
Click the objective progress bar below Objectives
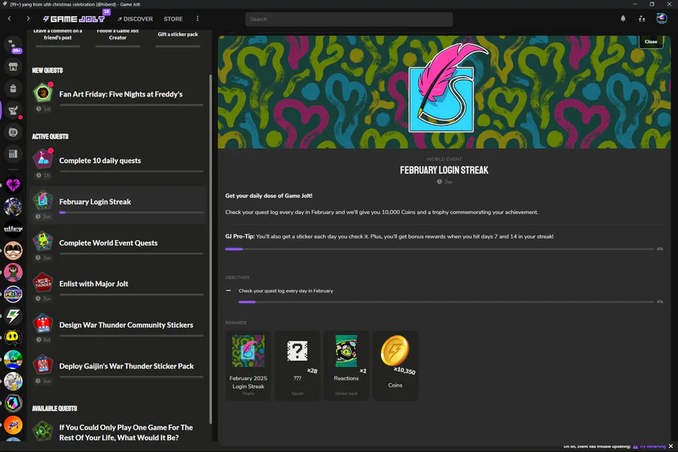click(446, 302)
